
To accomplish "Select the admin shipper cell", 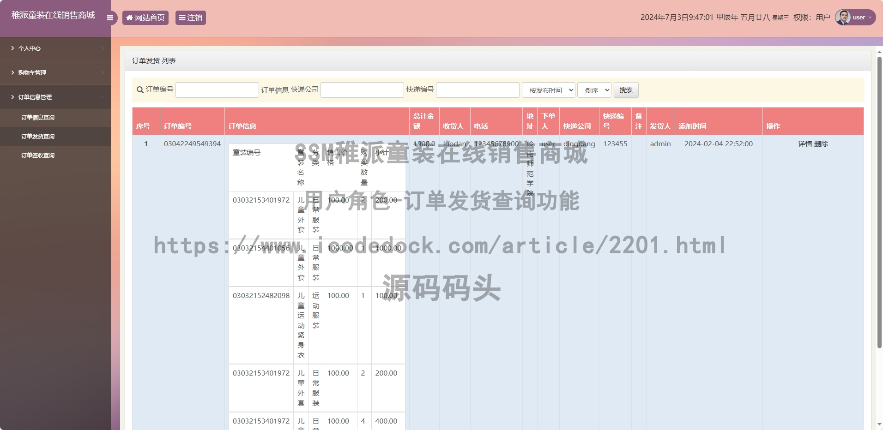I will (x=660, y=144).
